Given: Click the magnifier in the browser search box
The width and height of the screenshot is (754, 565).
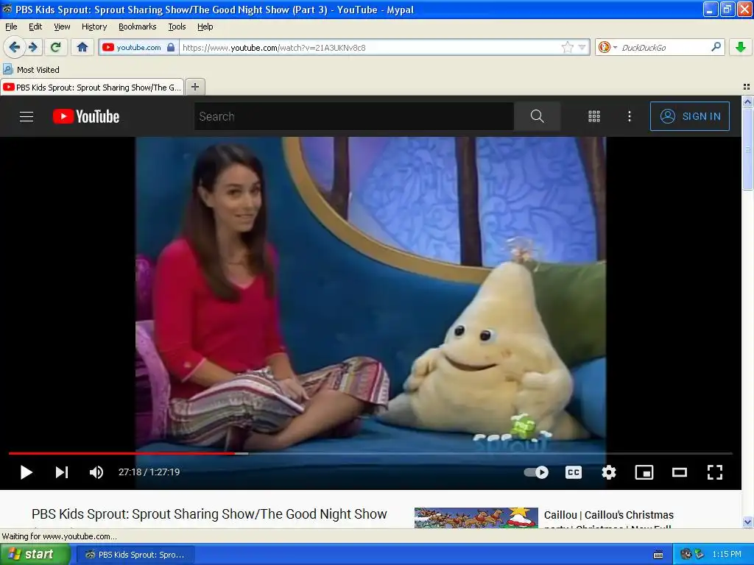Looking at the screenshot, I should (x=716, y=47).
